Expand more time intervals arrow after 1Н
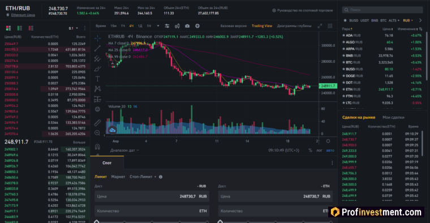The image size is (430, 223). 158,26
